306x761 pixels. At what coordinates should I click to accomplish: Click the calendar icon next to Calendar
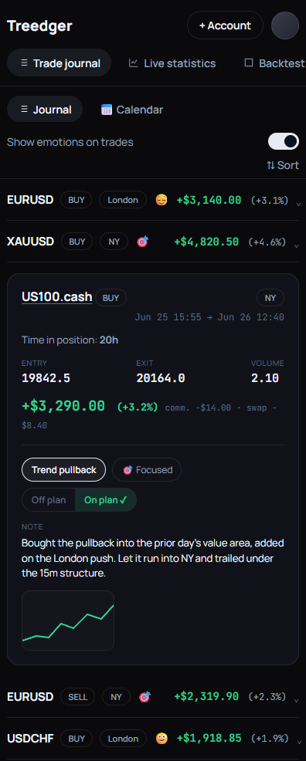[107, 110]
